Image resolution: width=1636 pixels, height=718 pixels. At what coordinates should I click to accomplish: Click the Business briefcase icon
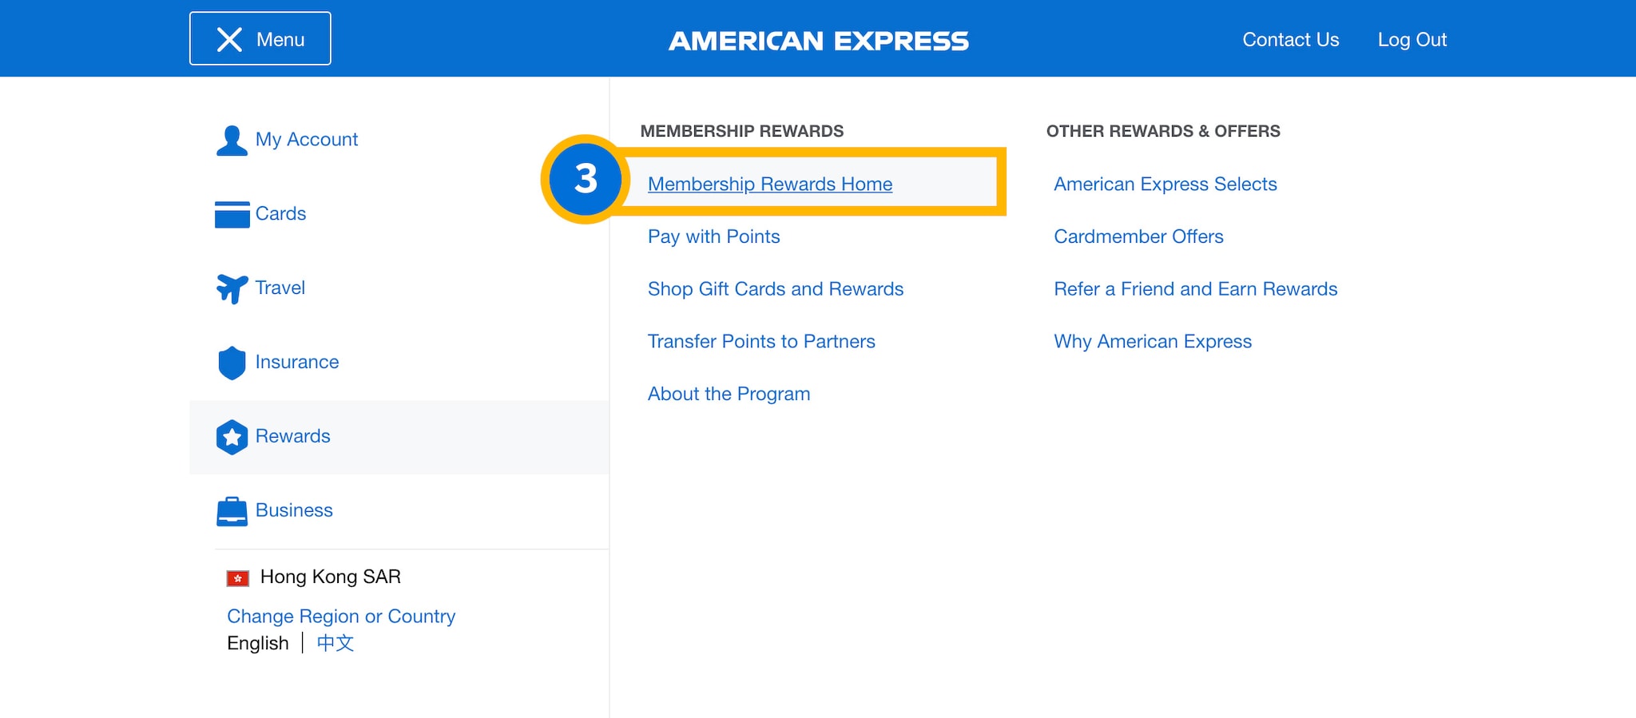[x=232, y=511]
